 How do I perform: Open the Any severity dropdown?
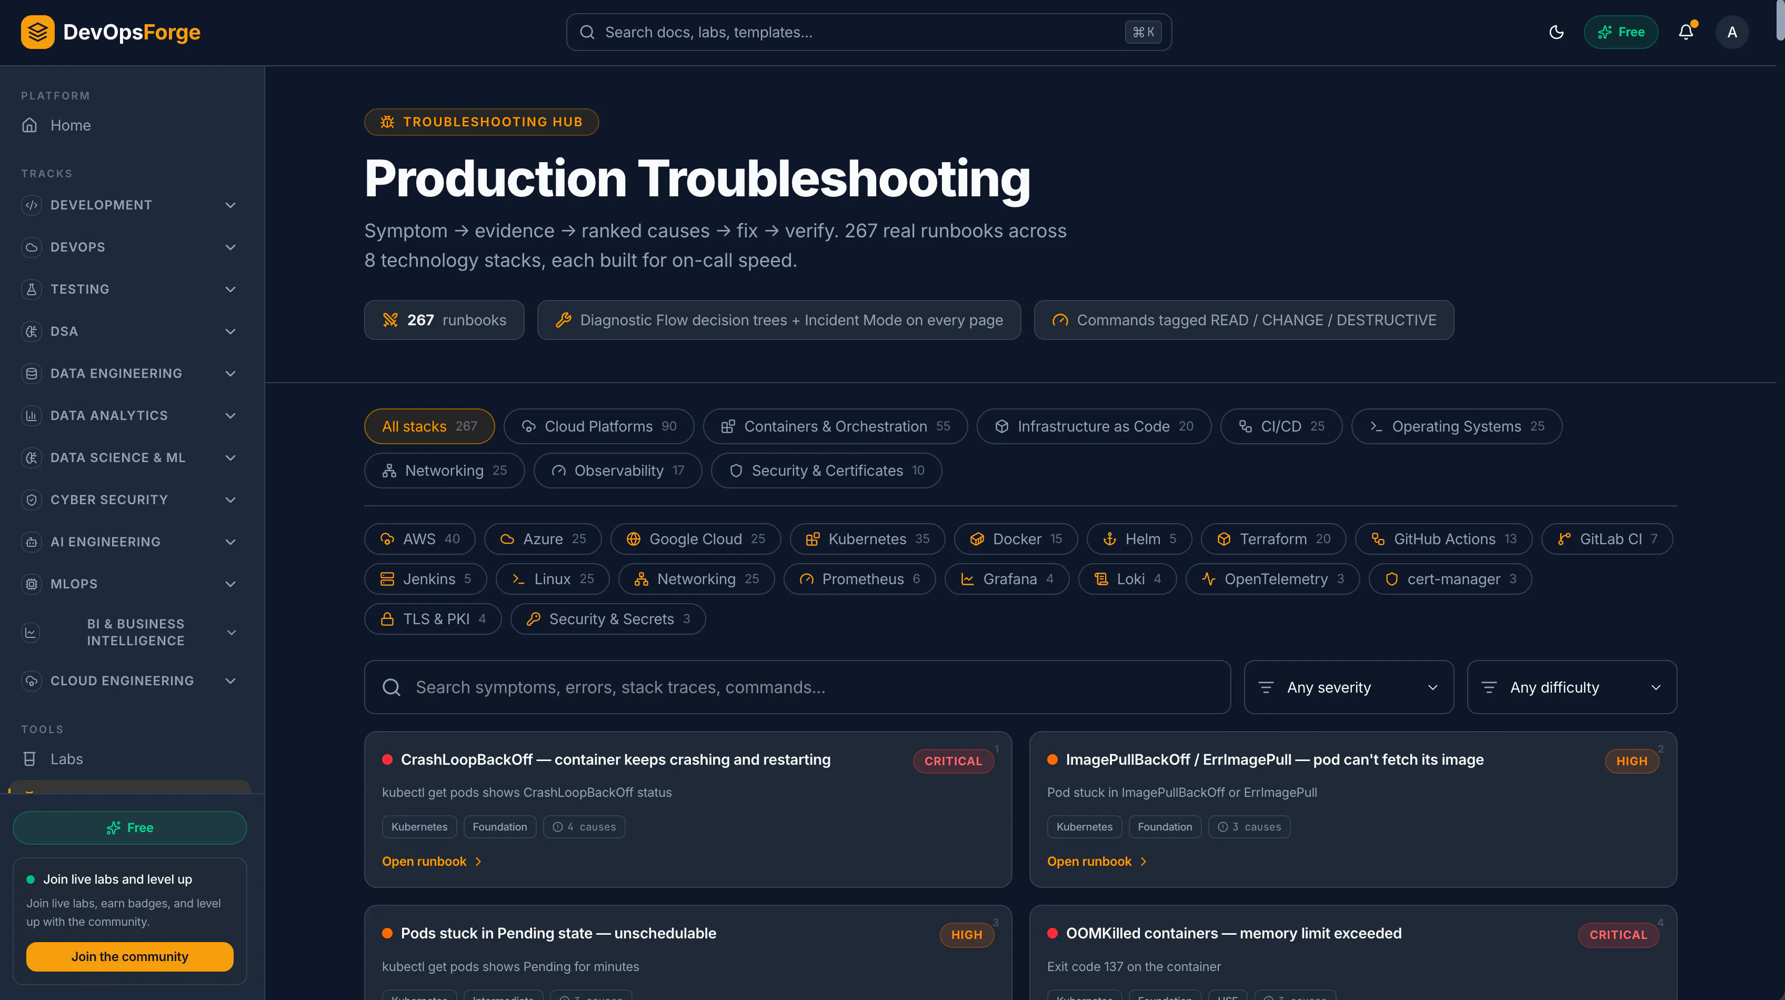[x=1348, y=687]
